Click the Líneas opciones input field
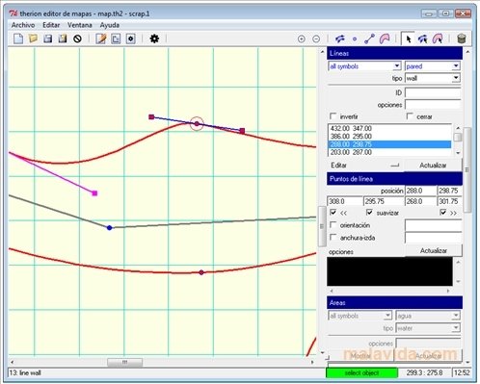The width and height of the screenshot is (480, 384). 433,105
